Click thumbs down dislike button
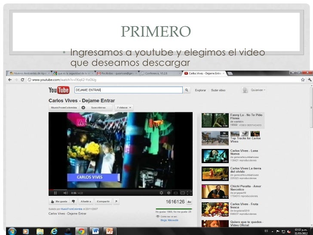Viewport: 313px width, 235px height. (73, 201)
